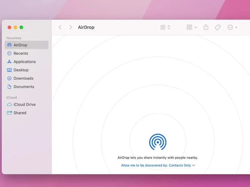Click the green full-screen window button
This screenshot has width=250, height=187.
(x=21, y=27)
